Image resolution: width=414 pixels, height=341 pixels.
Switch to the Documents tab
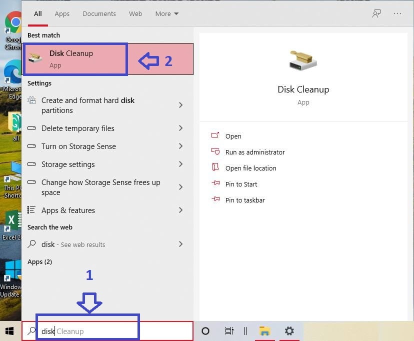pos(99,13)
